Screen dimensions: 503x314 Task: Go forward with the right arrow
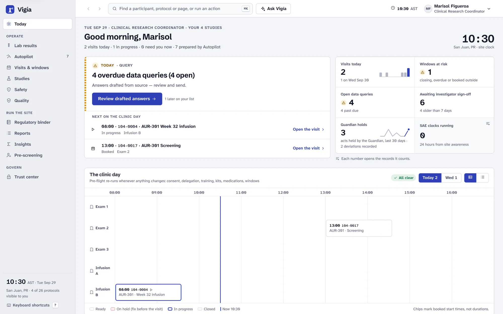coord(100,9)
